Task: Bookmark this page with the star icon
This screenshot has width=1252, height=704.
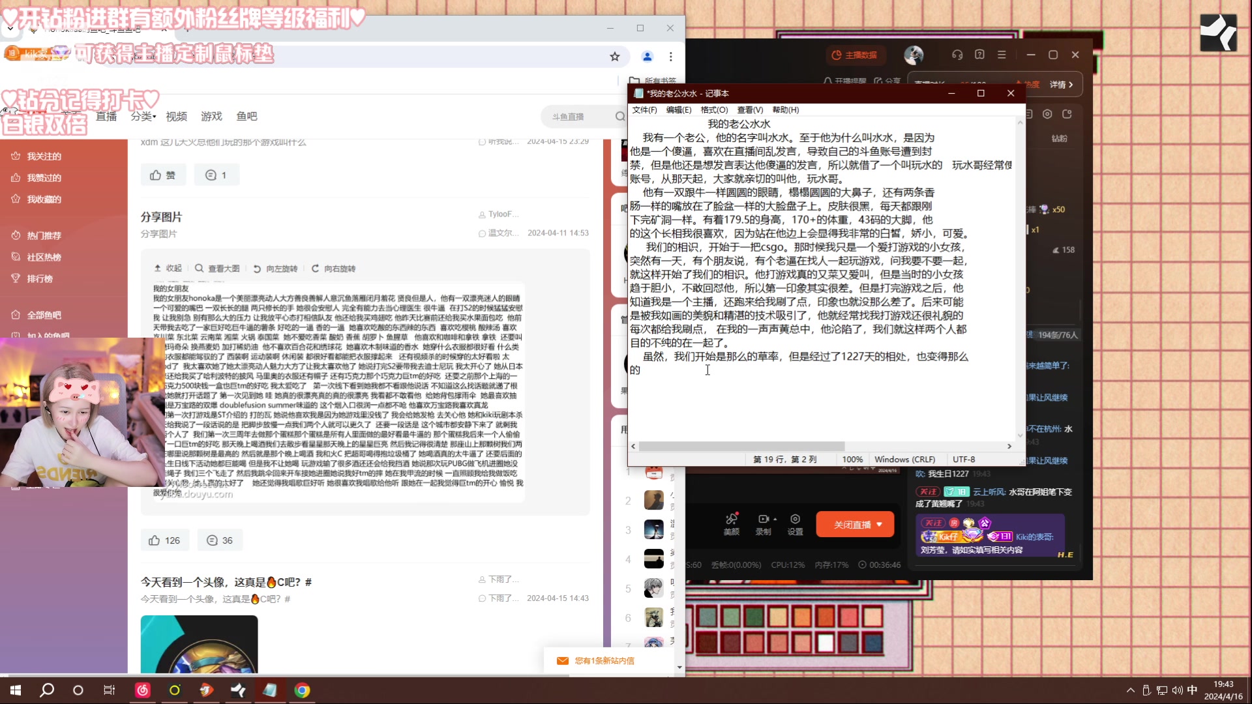Action: pyautogui.click(x=614, y=57)
